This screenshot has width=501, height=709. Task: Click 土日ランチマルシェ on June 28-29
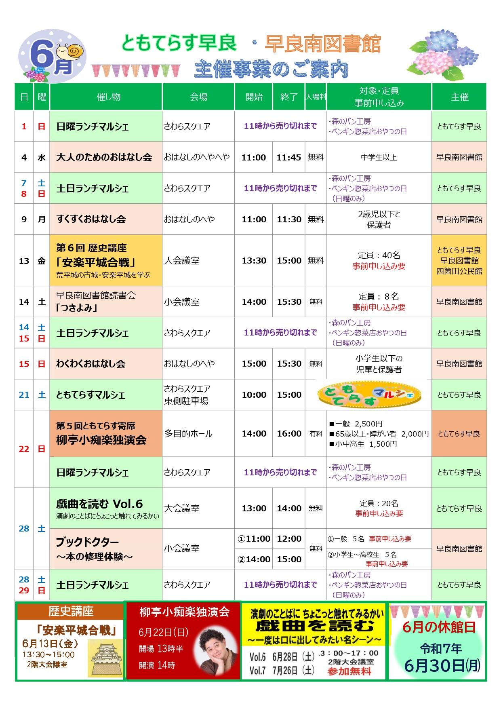click(106, 585)
